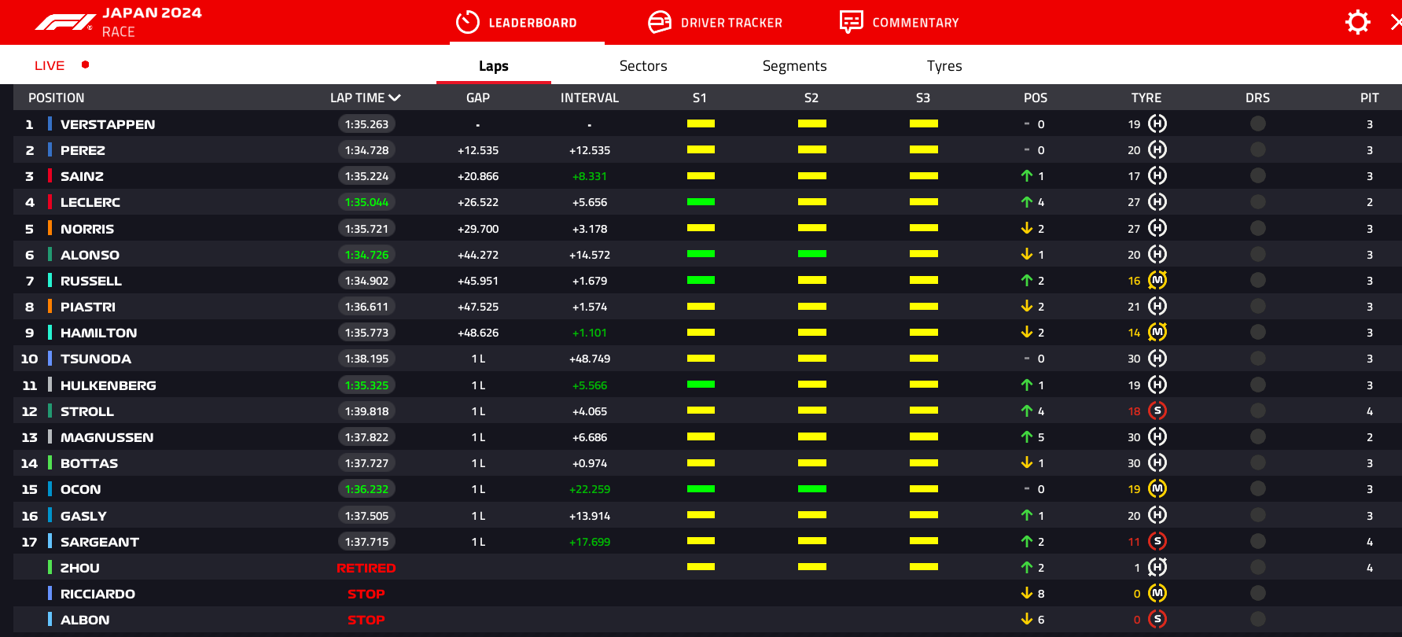Click Zhou's hard tyre icon
Image resolution: width=1402 pixels, height=637 pixels.
1157,567
